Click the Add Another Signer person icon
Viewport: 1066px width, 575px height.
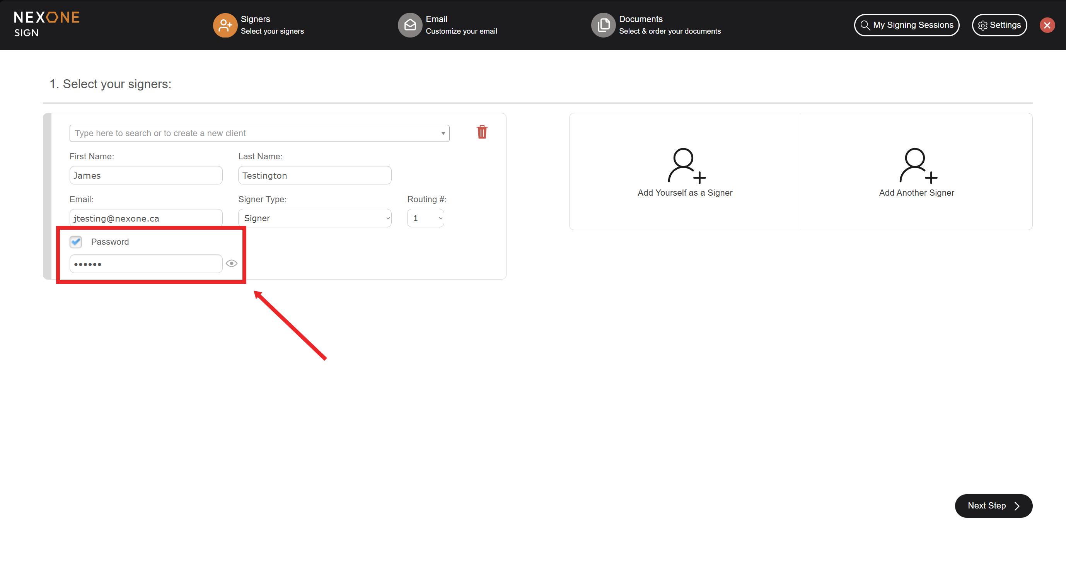[x=917, y=166]
